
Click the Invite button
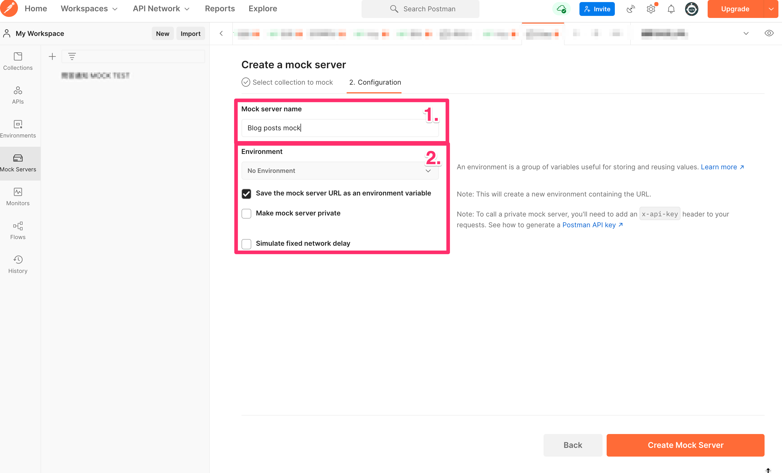coord(597,9)
